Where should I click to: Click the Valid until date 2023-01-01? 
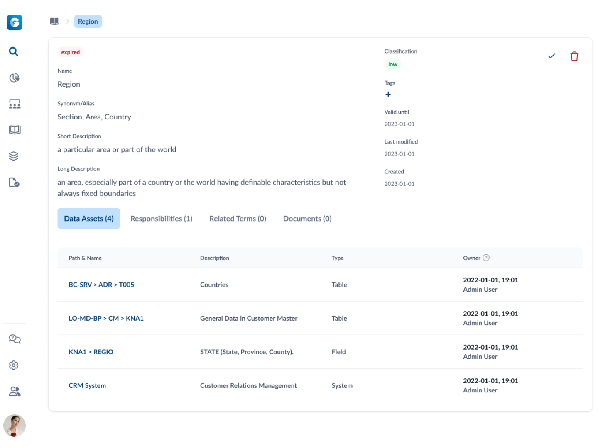[399, 124]
